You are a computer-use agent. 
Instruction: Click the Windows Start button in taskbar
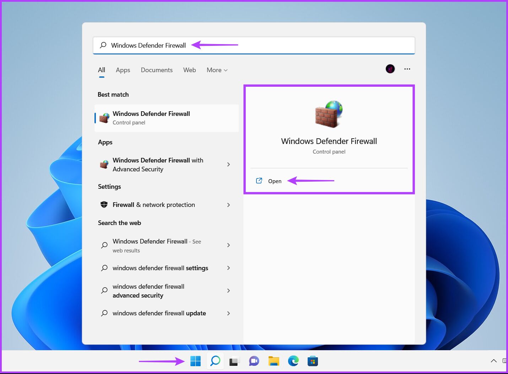tap(195, 361)
